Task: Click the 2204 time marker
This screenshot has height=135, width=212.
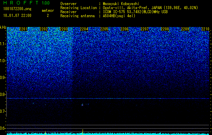Action: [84, 29]
